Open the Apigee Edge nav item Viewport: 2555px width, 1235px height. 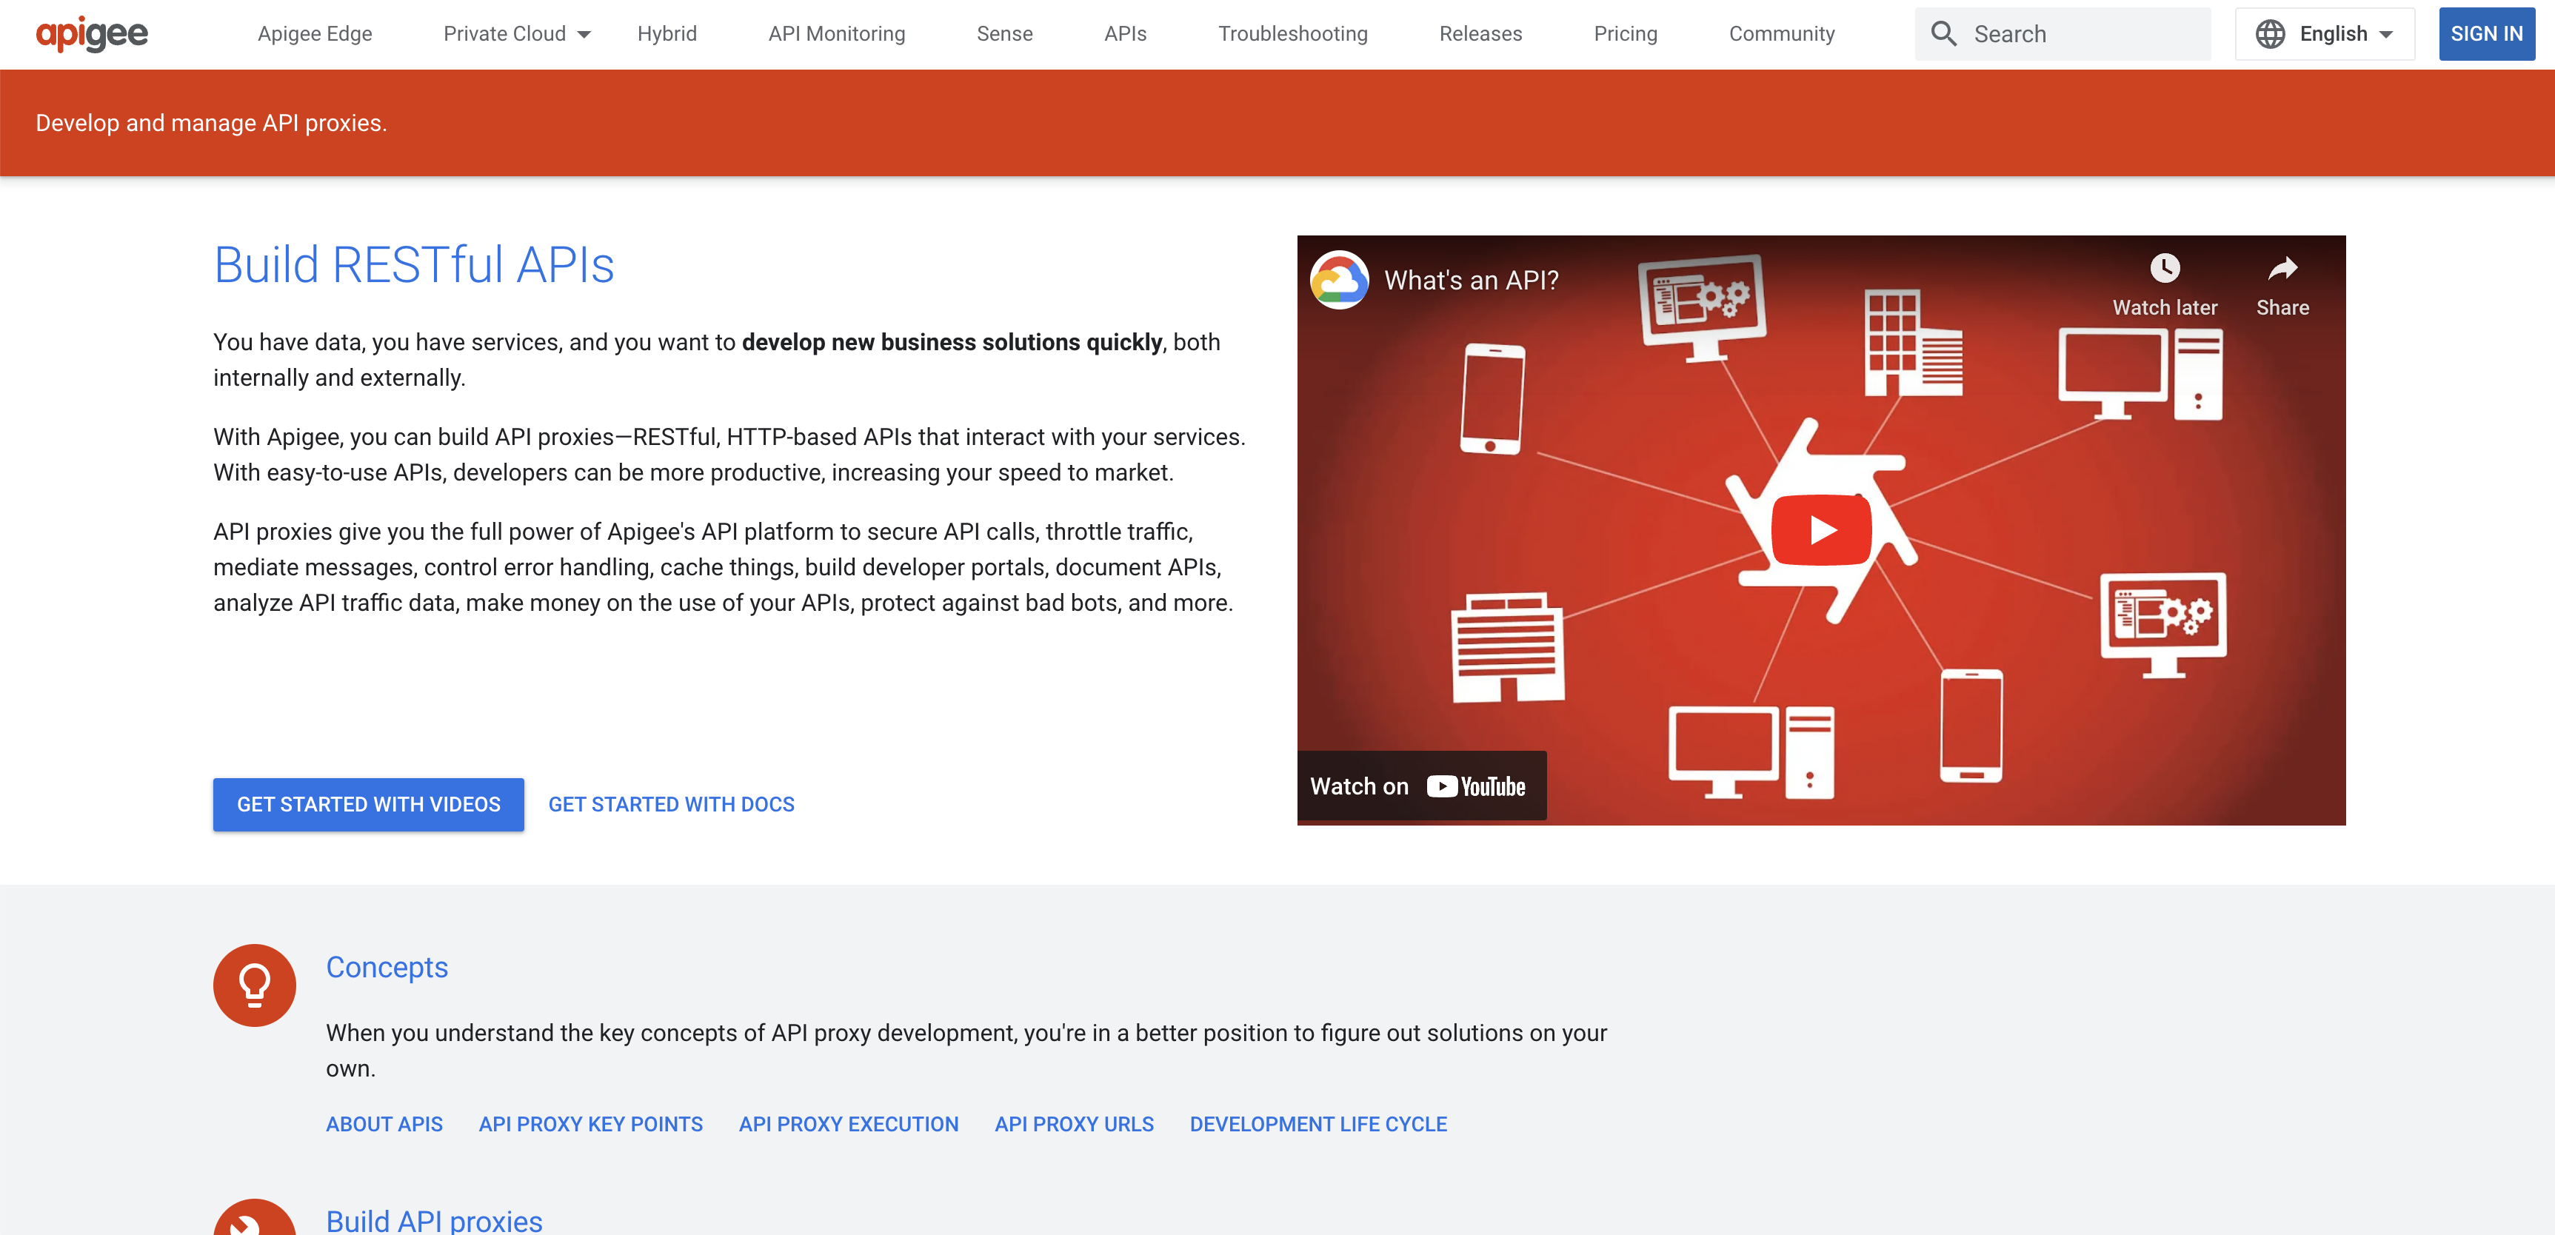point(315,34)
